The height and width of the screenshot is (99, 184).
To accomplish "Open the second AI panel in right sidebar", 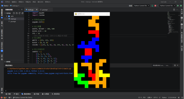I will (x=182, y=25).
